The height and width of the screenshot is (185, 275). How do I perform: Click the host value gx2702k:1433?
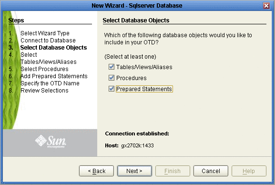137,145
